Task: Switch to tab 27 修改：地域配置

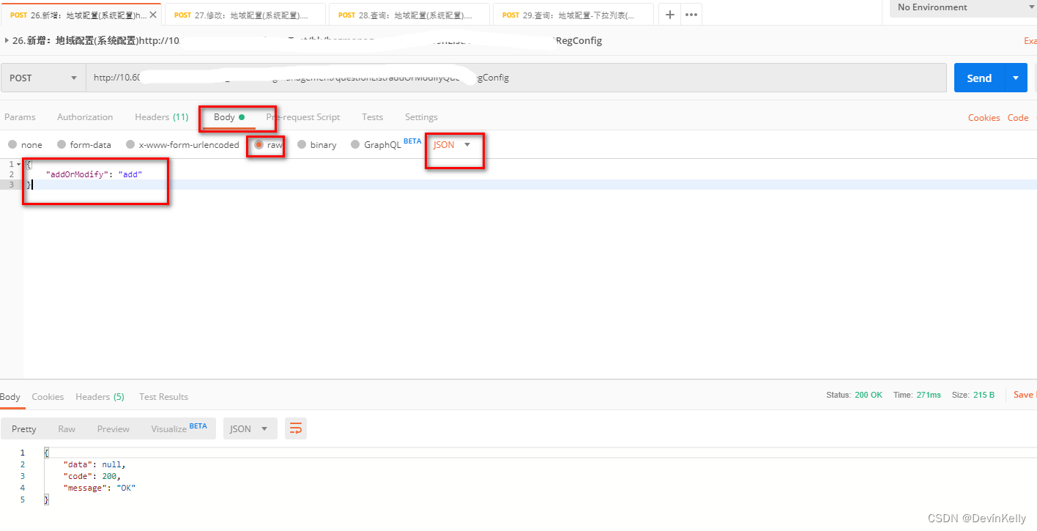Action: [245, 15]
